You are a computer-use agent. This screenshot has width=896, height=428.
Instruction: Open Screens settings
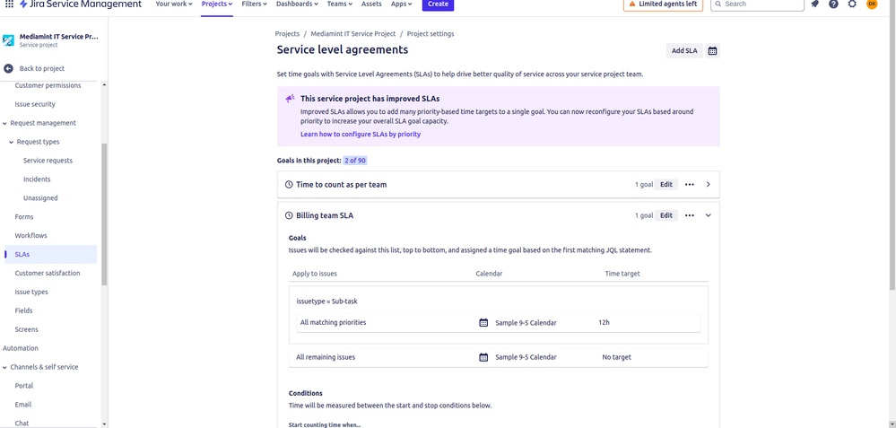coord(26,329)
